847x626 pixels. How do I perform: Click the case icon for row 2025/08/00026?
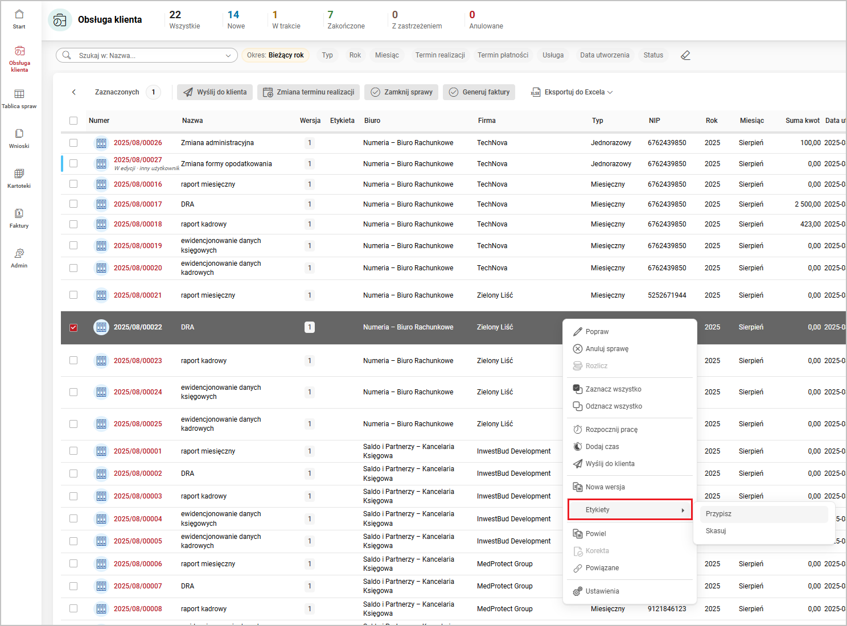point(101,143)
